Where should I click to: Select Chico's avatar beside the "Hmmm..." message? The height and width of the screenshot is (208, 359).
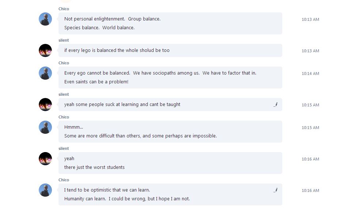point(45,127)
